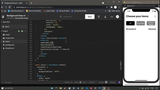Screen dimensions: 160x90
Task: Open the Expo v41.0.0 version dropdown
Action: 92,82
